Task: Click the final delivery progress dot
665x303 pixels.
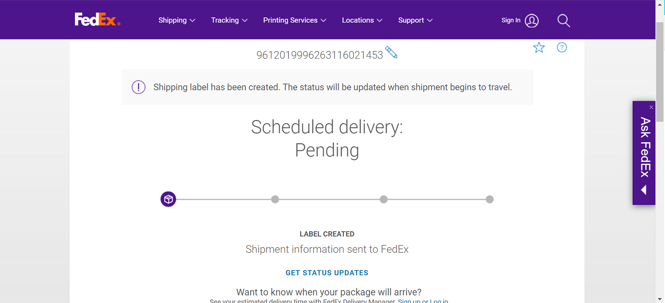Action: point(489,199)
